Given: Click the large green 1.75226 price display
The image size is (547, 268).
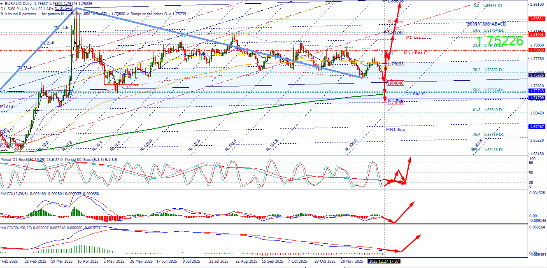Looking at the screenshot, I should point(499,41).
